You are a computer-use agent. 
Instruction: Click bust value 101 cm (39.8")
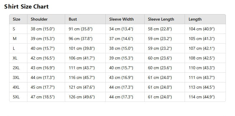tap(82, 48)
